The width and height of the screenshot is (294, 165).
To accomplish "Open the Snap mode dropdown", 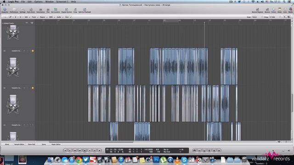I will click(257, 17).
